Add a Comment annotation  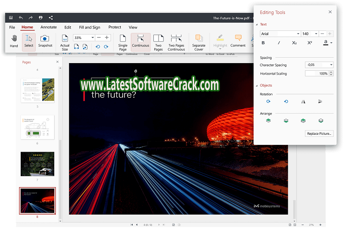pos(238,41)
